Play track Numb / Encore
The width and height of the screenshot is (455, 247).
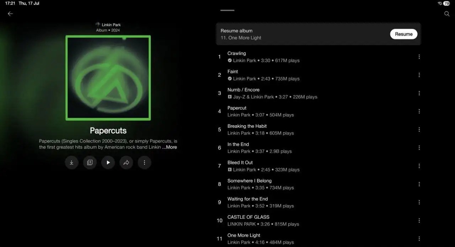click(x=318, y=93)
